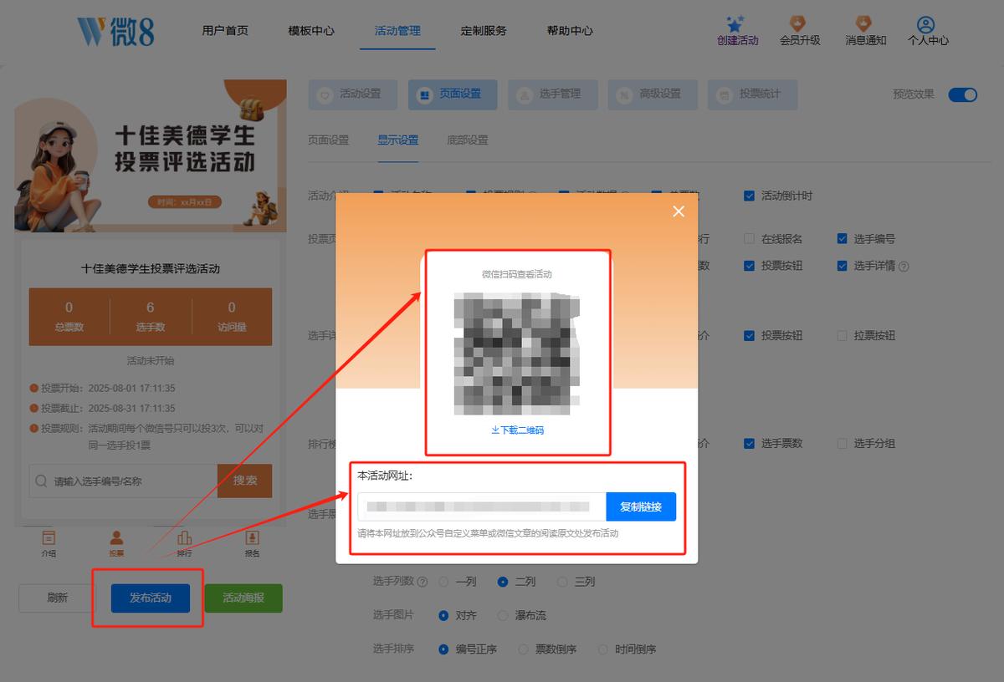Choose 瀑布流 for 选手图片
1004x682 pixels.
[503, 616]
